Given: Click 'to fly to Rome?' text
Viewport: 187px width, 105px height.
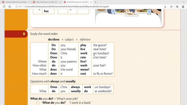Looking at the screenshot, I should click(x=103, y=73).
